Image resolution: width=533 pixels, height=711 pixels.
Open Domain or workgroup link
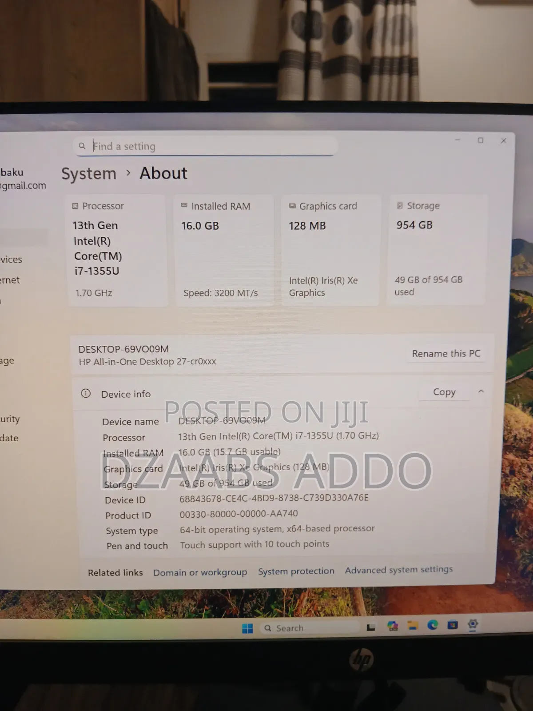tap(200, 572)
